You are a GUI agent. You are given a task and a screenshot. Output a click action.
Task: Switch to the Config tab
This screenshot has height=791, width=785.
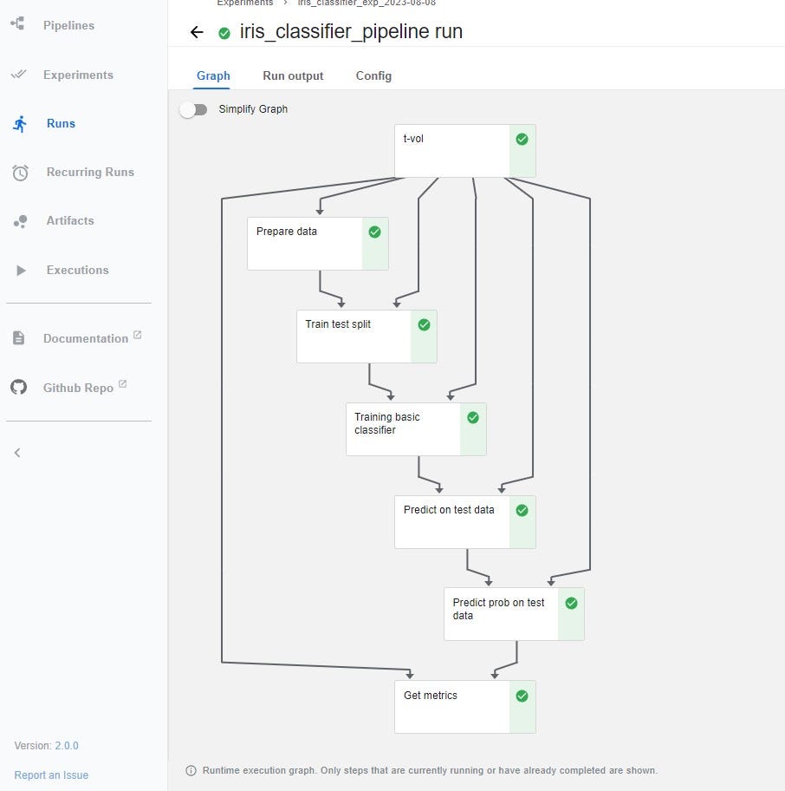tap(373, 75)
